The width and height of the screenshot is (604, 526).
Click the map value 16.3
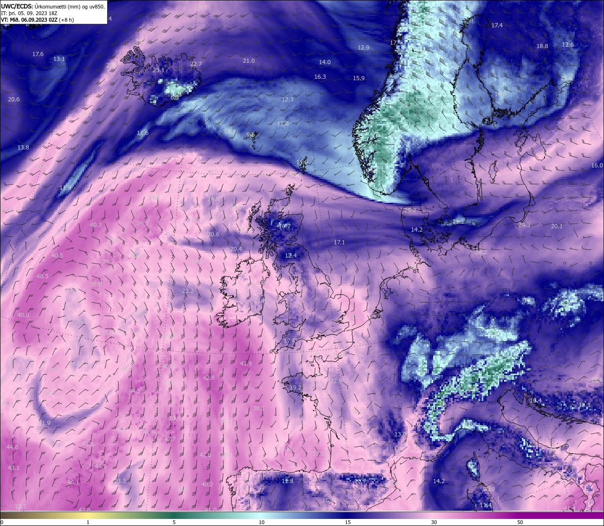click(320, 77)
